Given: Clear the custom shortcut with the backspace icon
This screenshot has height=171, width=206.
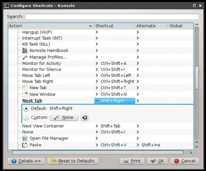Looking at the screenshot, I should [x=85, y=118].
